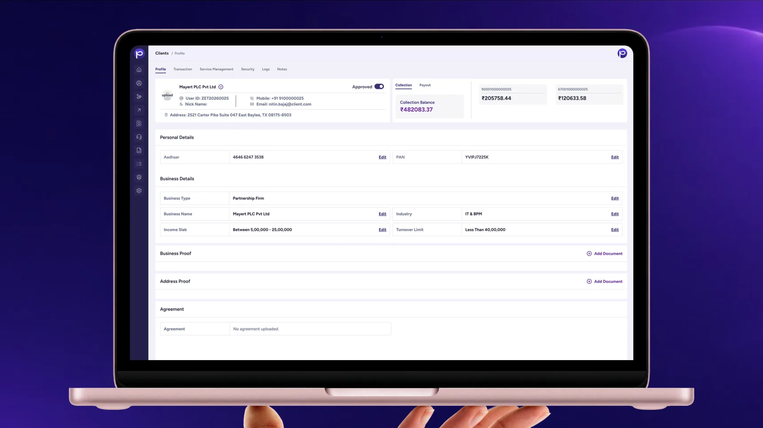Click the Collection Balance ₹482083.37 amount
The image size is (763, 428).
point(417,110)
